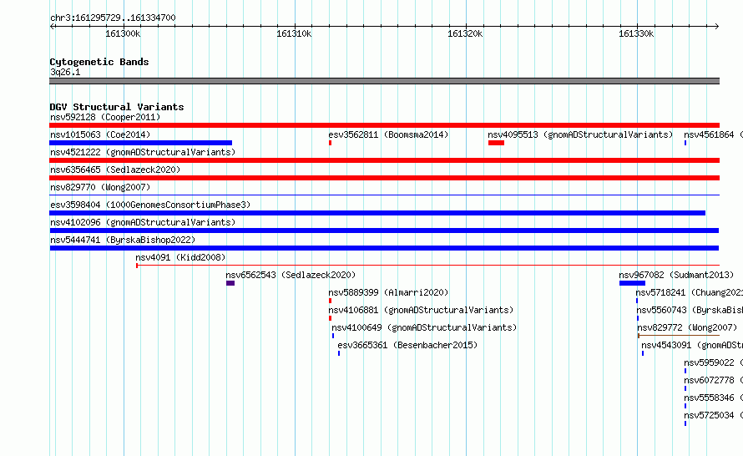Screen dimensions: 743x456
Task: Click the blue bar under nsv1015063
Action: coord(141,143)
